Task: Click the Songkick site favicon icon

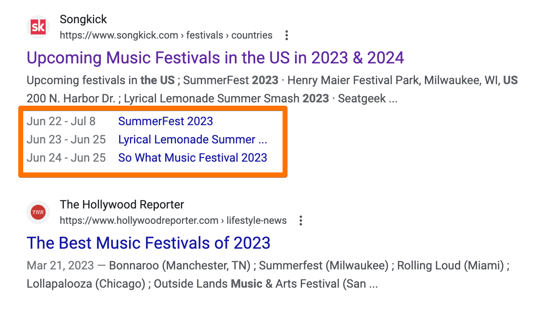Action: (x=38, y=27)
